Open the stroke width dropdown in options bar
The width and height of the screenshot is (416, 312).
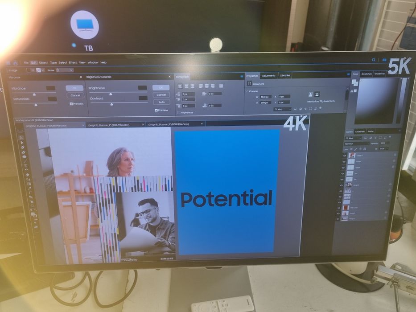pyautogui.click(x=71, y=70)
